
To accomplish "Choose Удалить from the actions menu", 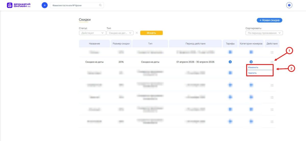I will [252, 73].
